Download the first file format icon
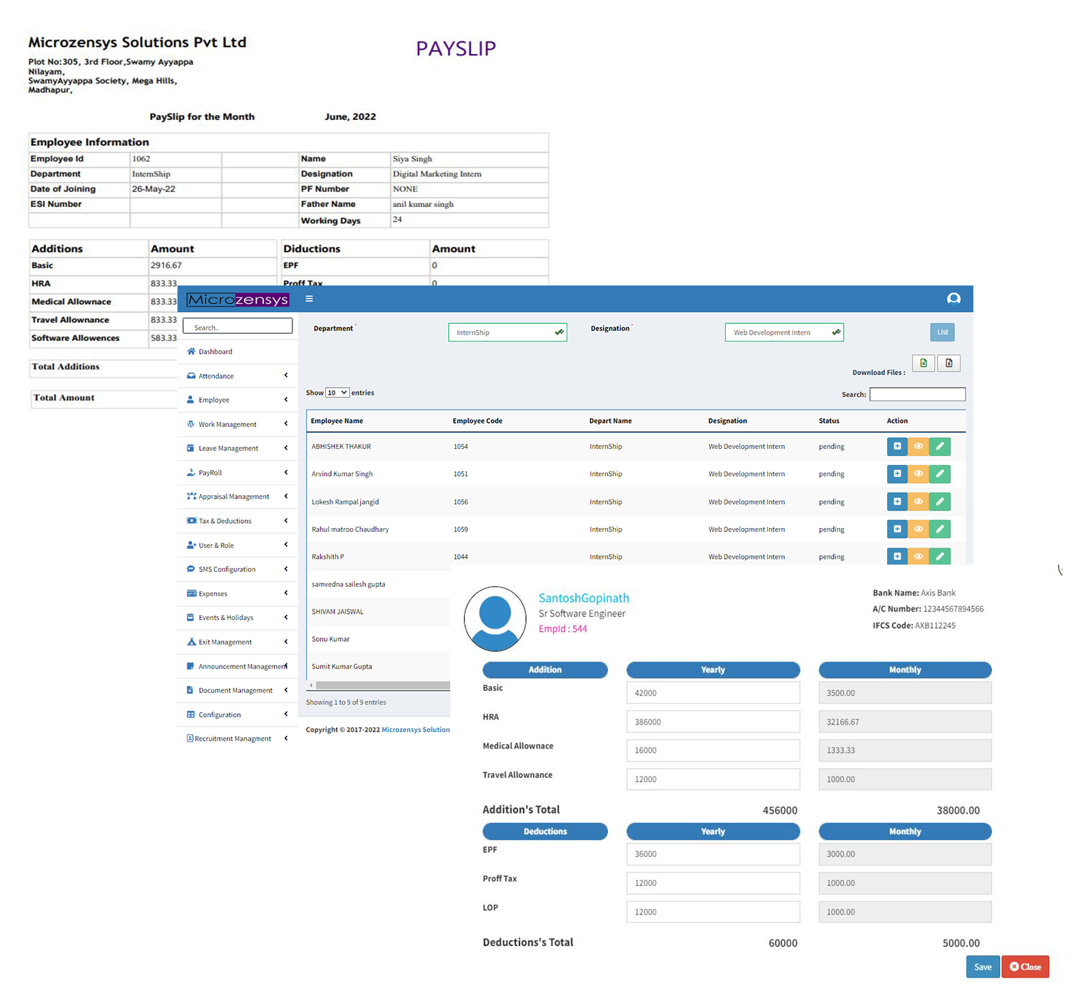Screen dimensions: 1073x991 923,363
